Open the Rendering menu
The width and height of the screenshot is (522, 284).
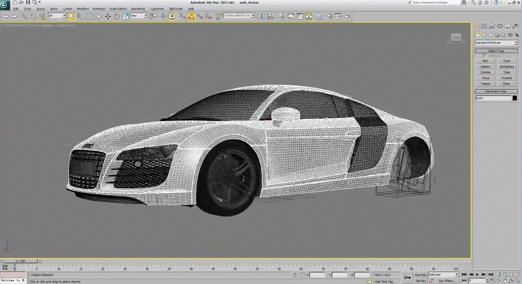click(x=138, y=9)
